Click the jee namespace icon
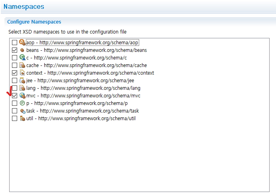This screenshot has height=196, width=276. [x=22, y=80]
